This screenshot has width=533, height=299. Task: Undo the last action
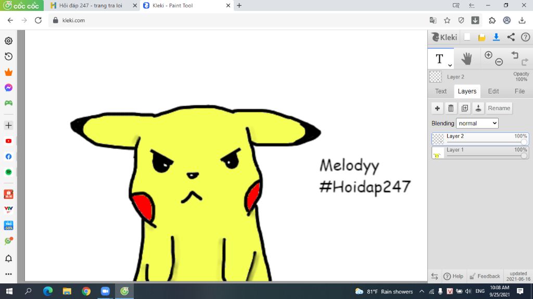(515, 55)
